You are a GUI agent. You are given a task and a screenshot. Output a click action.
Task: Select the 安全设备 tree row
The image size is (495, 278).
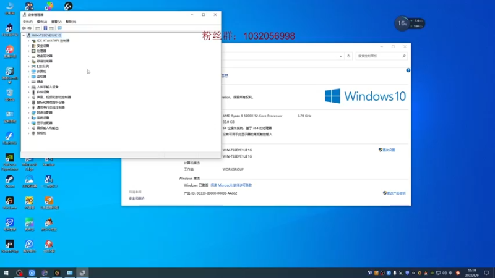click(40, 46)
